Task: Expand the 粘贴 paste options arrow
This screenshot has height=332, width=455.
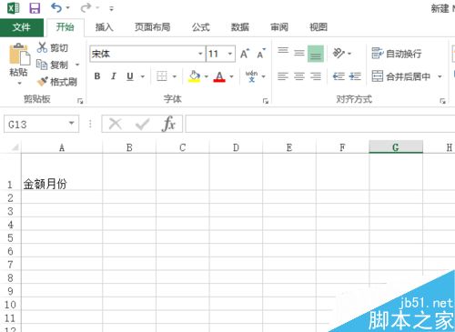Action: click(19, 83)
